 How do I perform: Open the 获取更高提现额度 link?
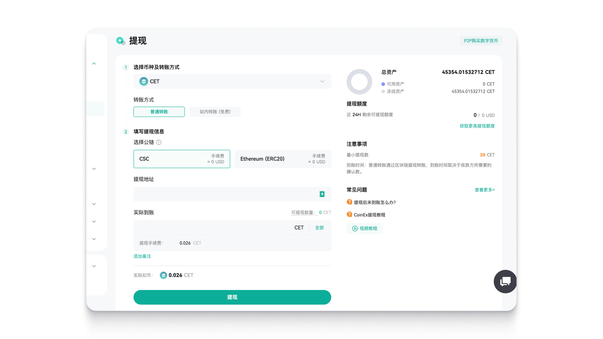coord(477,126)
